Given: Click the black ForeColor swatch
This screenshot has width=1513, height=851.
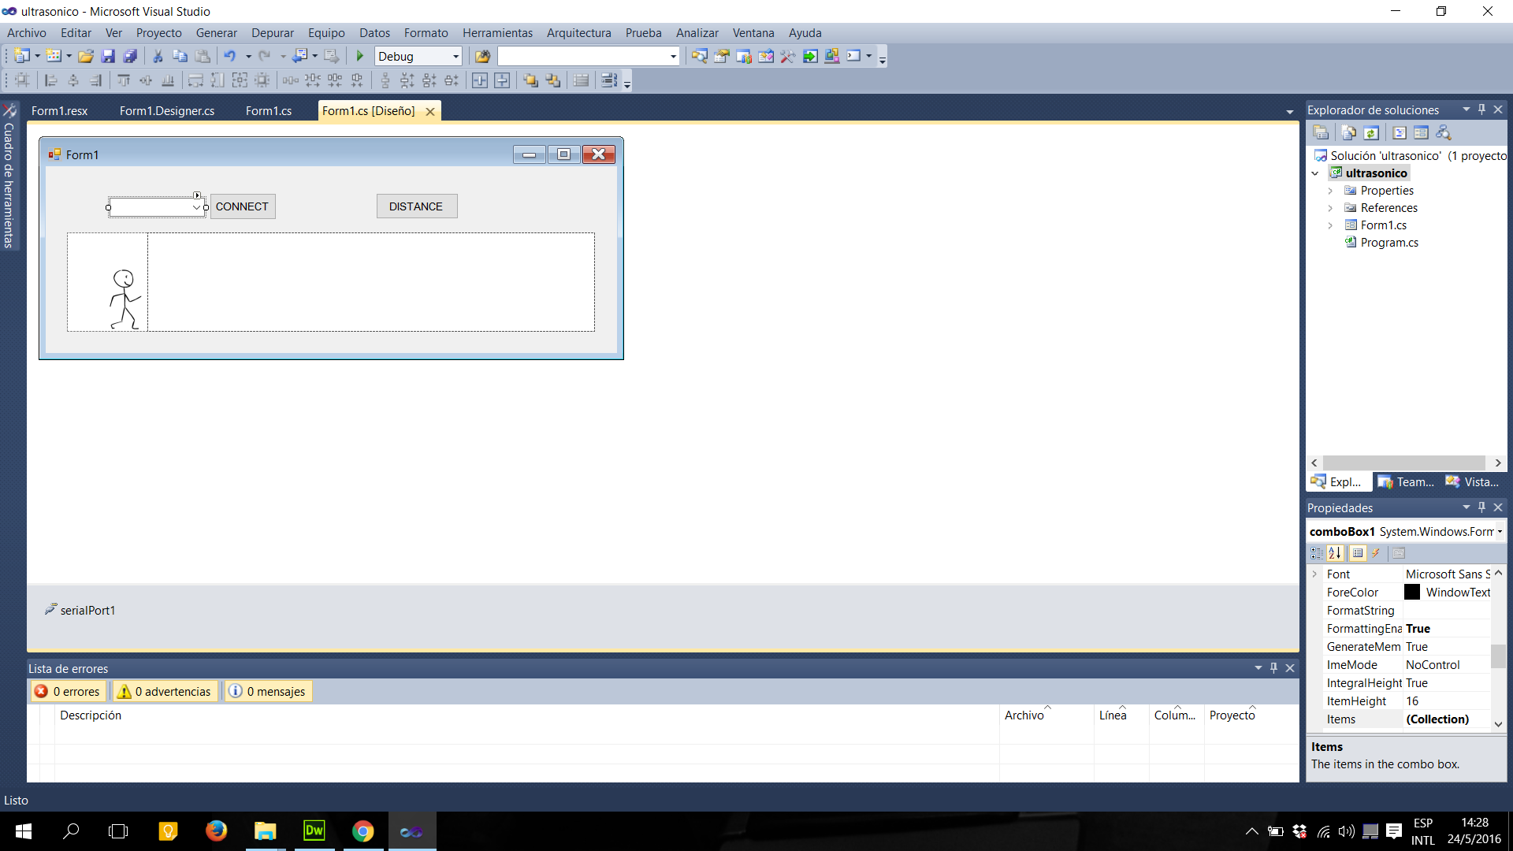Looking at the screenshot, I should (x=1412, y=593).
